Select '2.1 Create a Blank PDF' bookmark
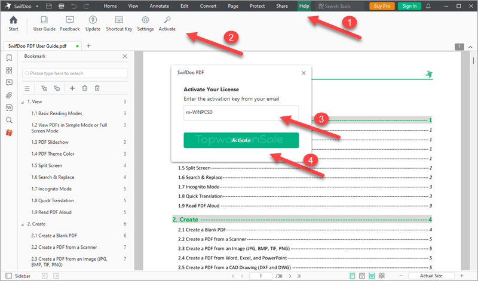 (54, 236)
